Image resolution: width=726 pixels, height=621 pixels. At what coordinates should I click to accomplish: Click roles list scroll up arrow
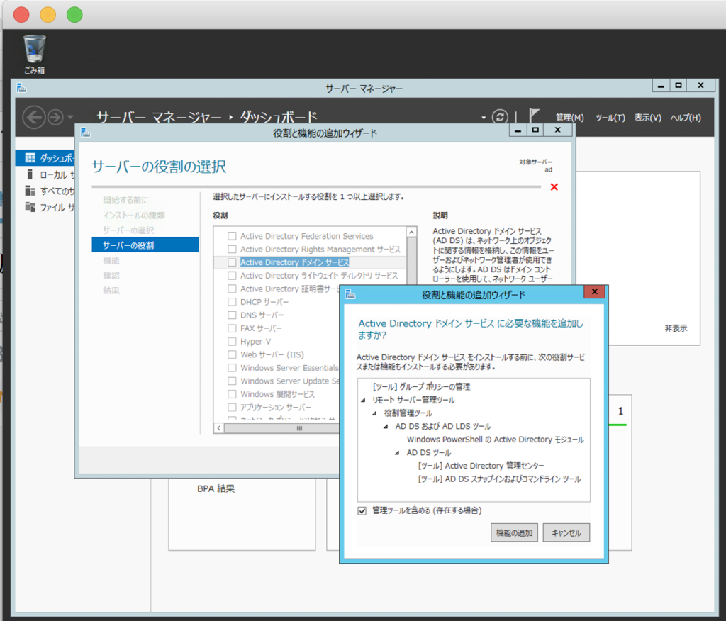pyautogui.click(x=411, y=232)
